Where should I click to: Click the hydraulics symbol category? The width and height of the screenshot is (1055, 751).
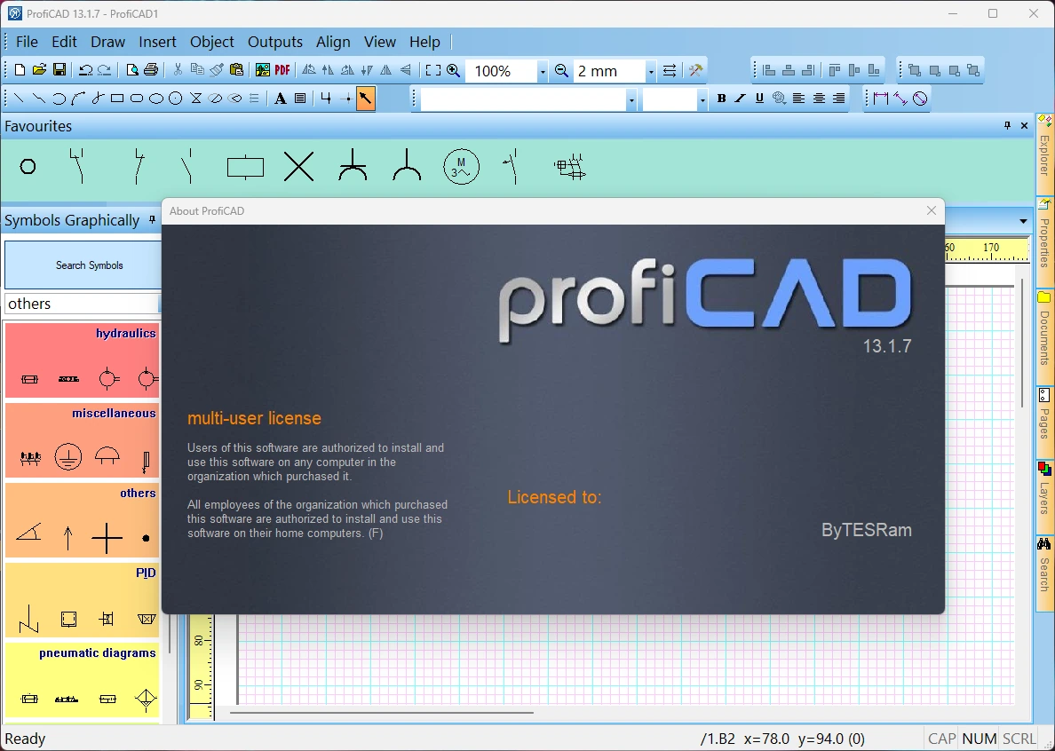click(x=82, y=360)
